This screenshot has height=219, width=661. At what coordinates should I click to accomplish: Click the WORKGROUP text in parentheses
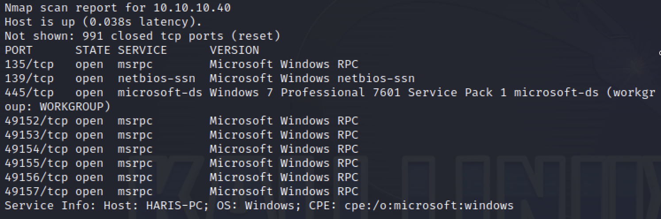pyautogui.click(x=72, y=107)
